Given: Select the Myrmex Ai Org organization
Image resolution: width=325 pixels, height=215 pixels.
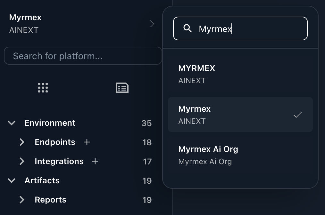Looking at the screenshot, I should pyautogui.click(x=240, y=155).
